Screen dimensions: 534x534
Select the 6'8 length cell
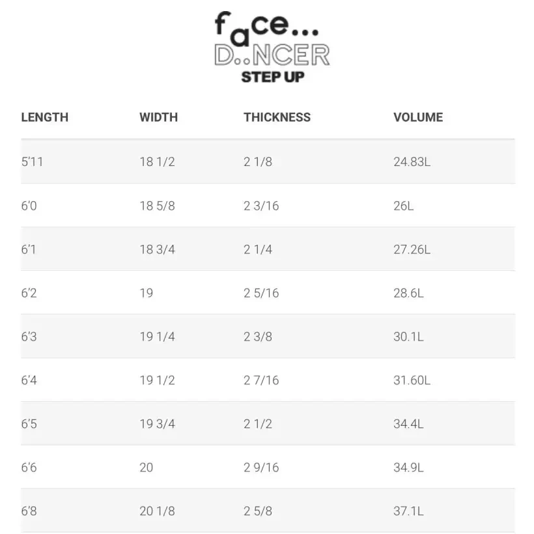pos(29,511)
